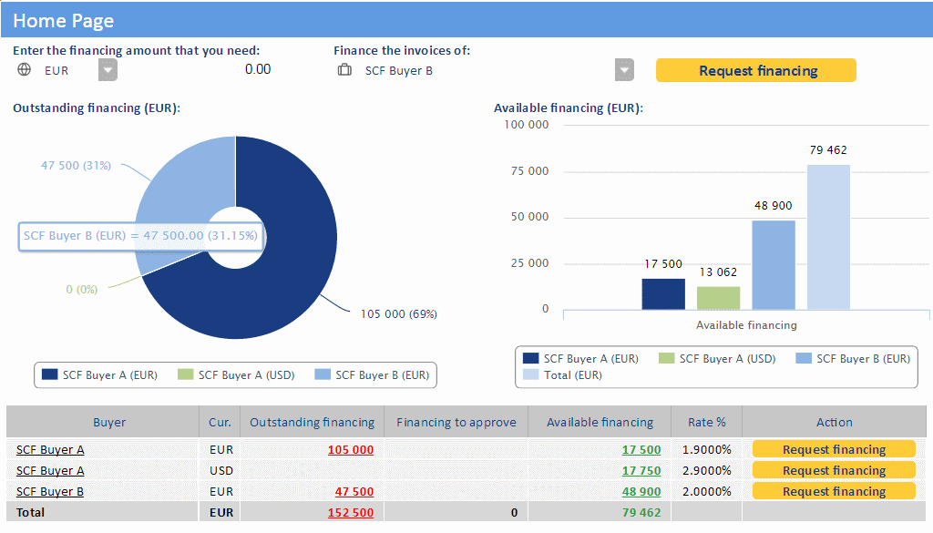Screen dimensions: 933x533
Task: Click the Rate % column header
Action: [707, 422]
